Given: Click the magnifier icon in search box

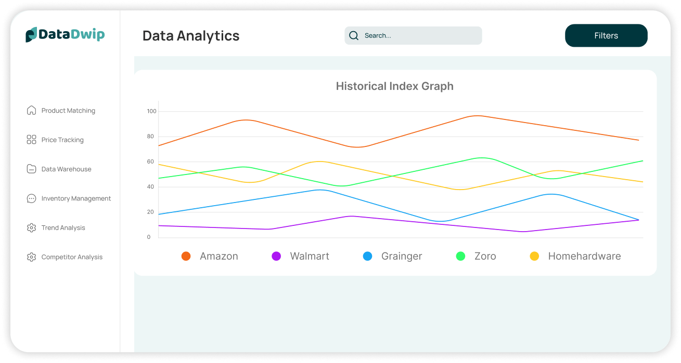Looking at the screenshot, I should (354, 36).
